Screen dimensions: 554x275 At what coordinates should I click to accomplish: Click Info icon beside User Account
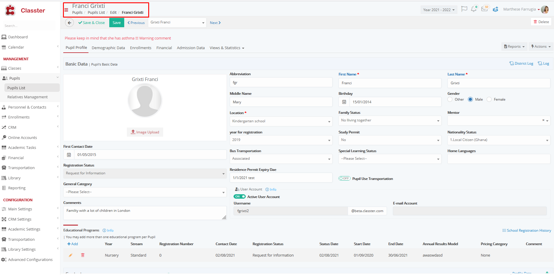click(x=271, y=189)
